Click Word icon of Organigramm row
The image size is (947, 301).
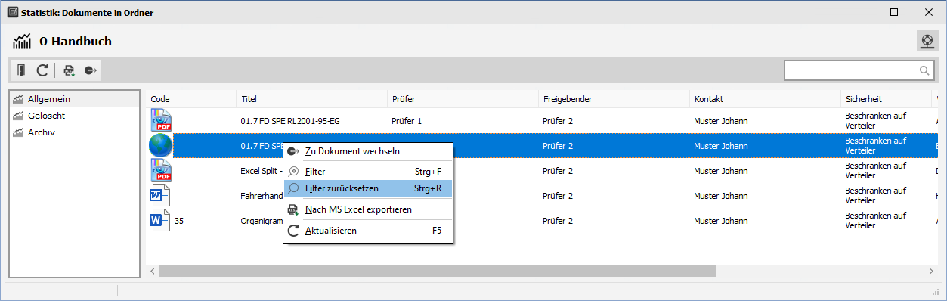pyautogui.click(x=160, y=221)
